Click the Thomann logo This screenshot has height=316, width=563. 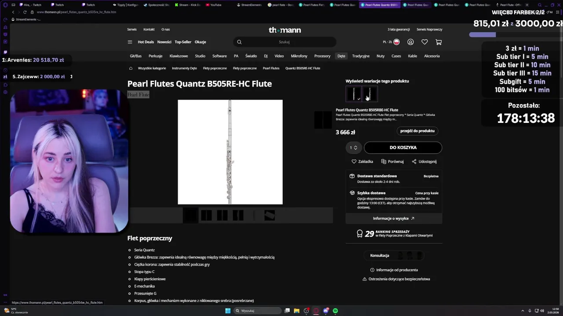pos(285,30)
